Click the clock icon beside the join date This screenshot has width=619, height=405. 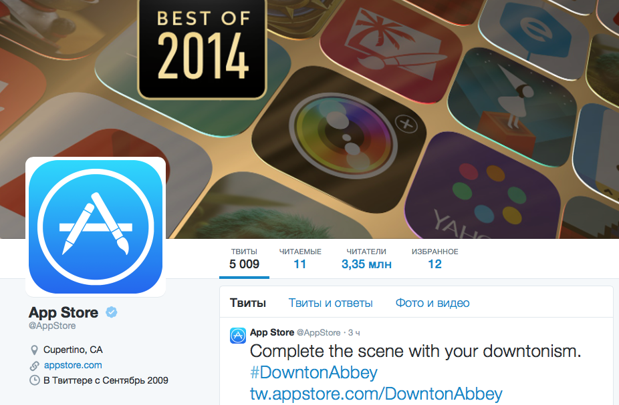pos(35,380)
